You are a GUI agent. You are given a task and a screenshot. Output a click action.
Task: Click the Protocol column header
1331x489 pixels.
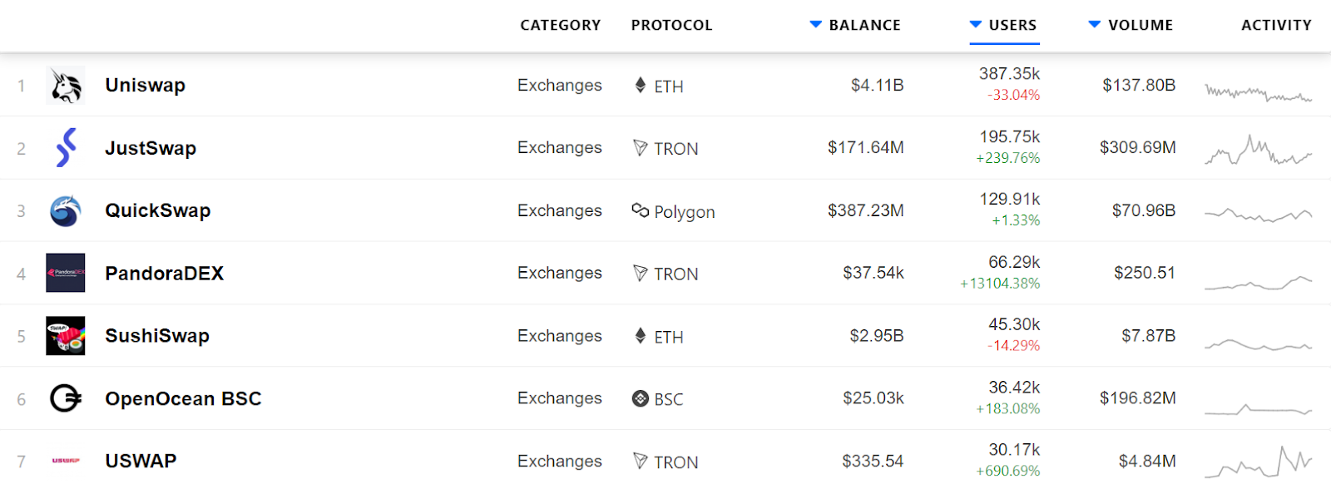coord(671,25)
